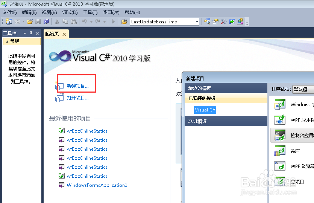Select the 类库 template label

pos(295,151)
